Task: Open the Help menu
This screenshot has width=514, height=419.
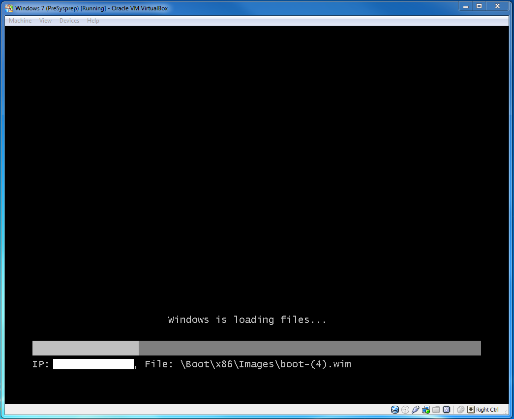Action: click(93, 21)
